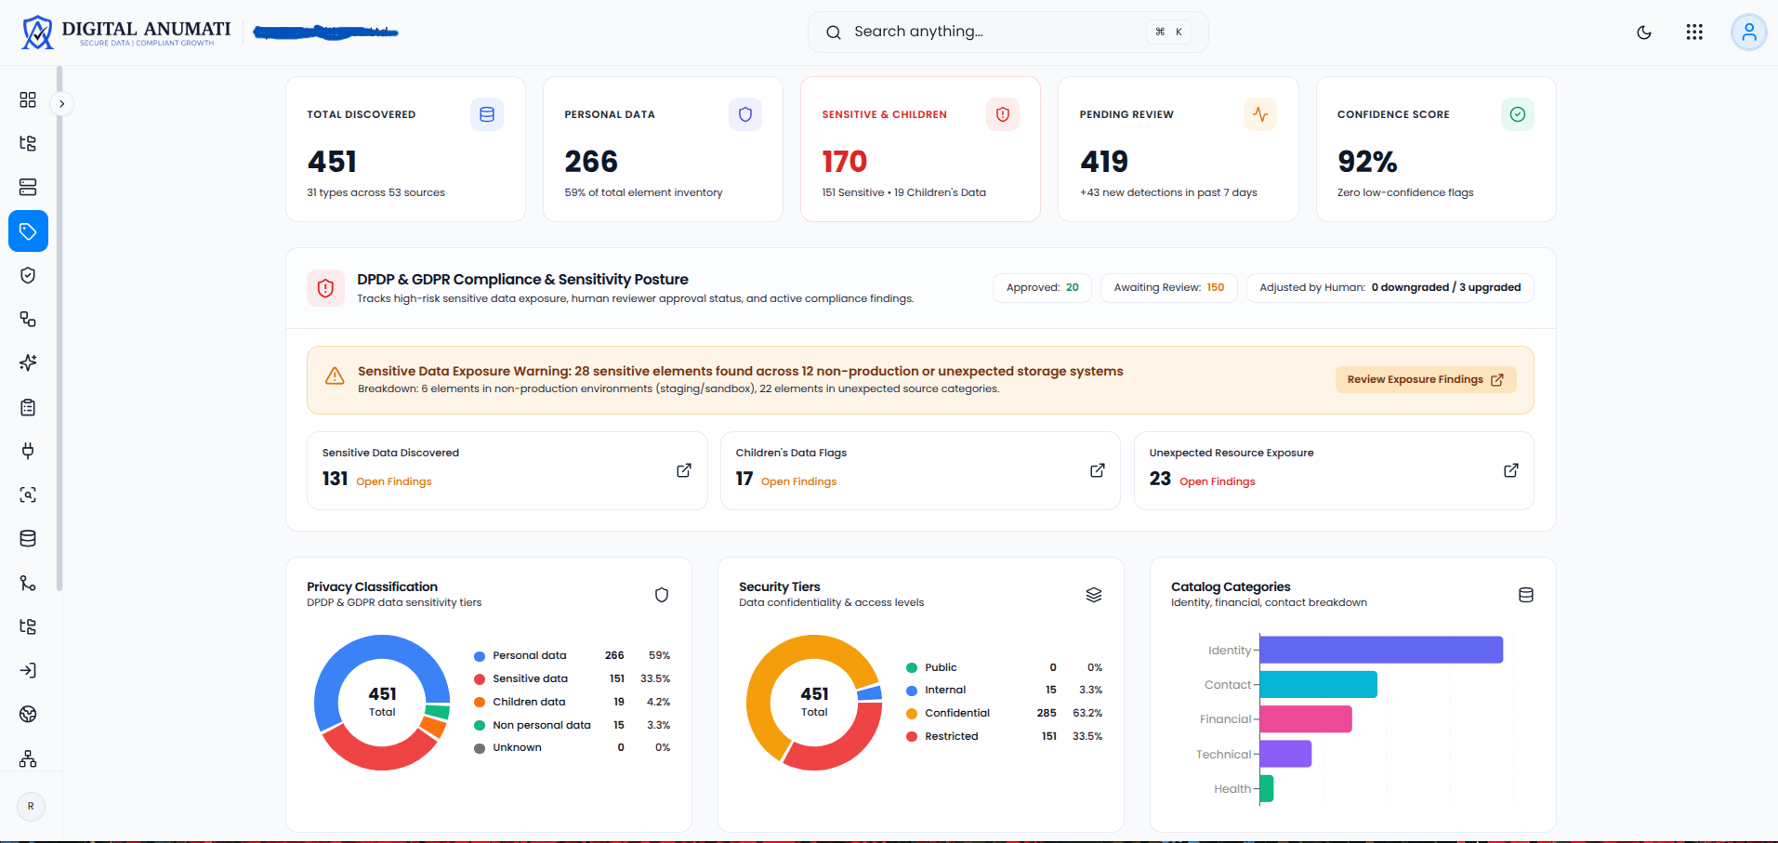The image size is (1778, 843).
Task: Open the database cylinder icon in sidebar
Action: 28,538
